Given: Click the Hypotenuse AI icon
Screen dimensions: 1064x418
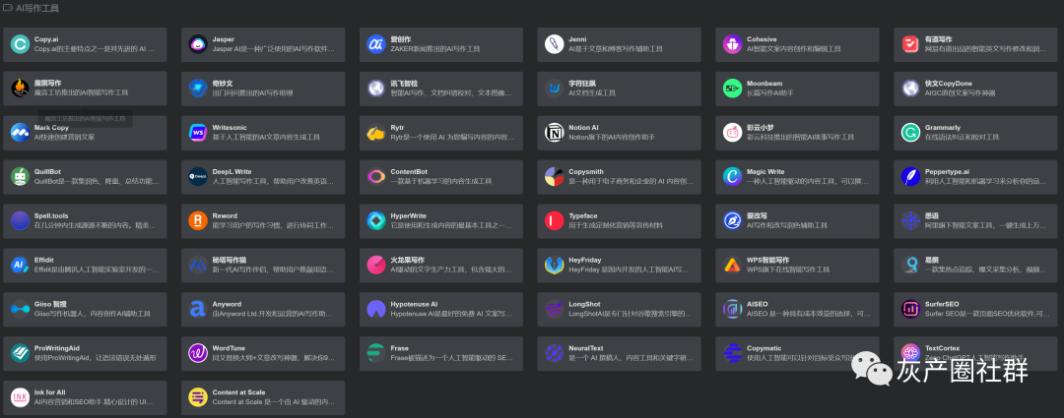Looking at the screenshot, I should (376, 309).
